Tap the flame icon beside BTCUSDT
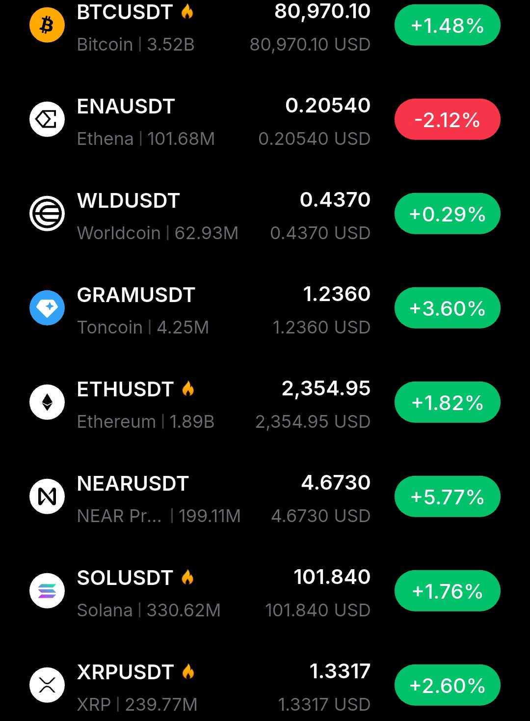 pos(187,11)
